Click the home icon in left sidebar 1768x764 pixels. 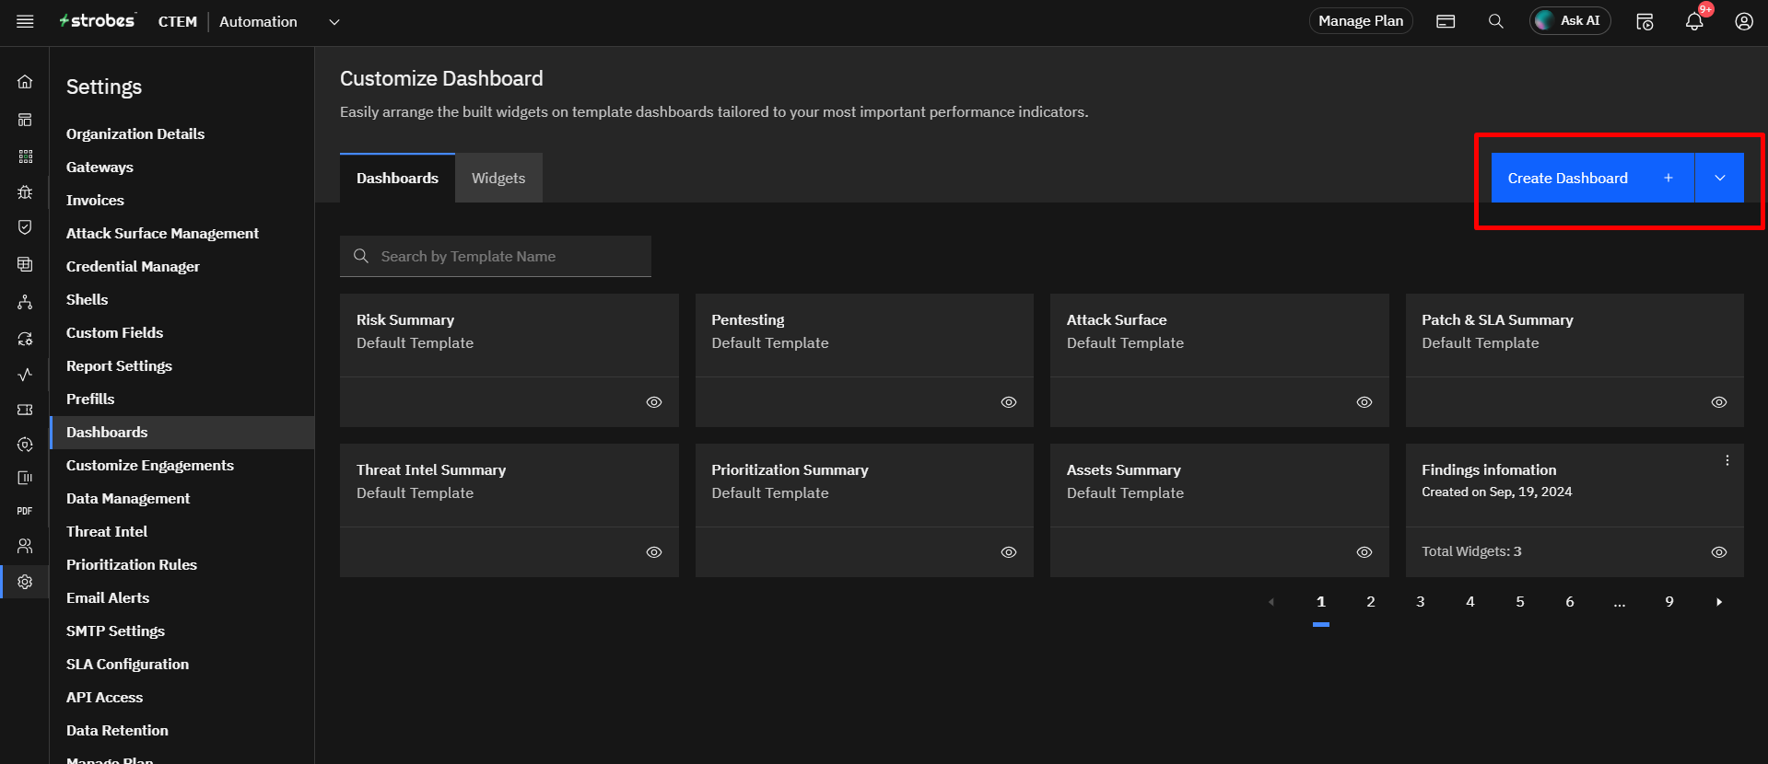[x=25, y=82]
